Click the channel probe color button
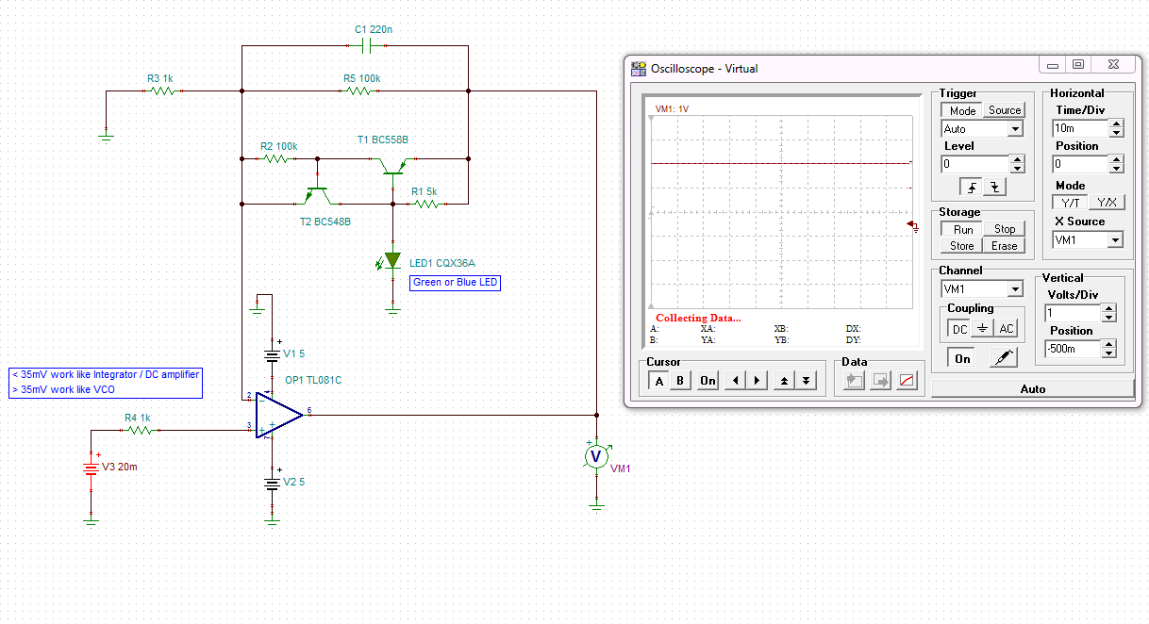Image resolution: width=1149 pixels, height=624 pixels. click(1003, 358)
